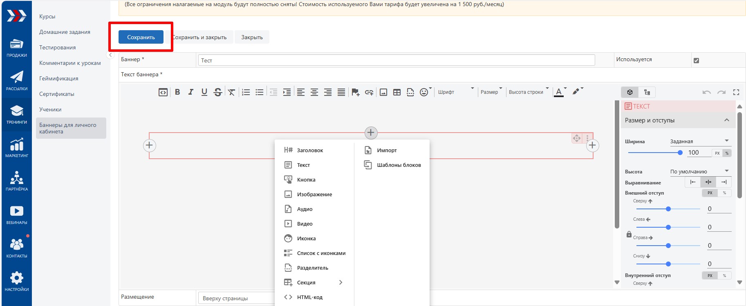The width and height of the screenshot is (746, 306).
Task: Select center block alignment
Action: [708, 182]
